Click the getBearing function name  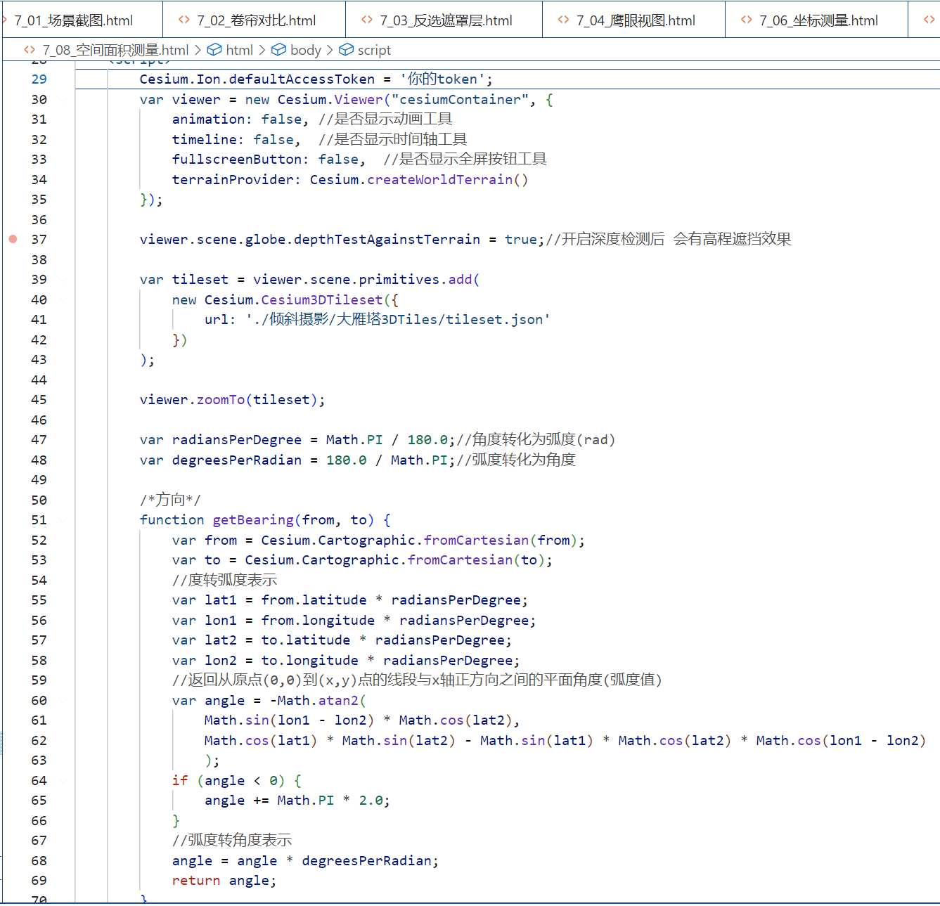click(253, 520)
